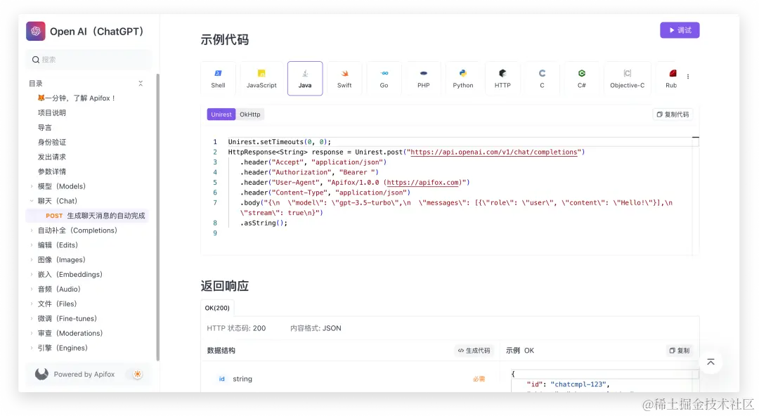Open the 发出请求 page
The image size is (759, 416).
point(52,157)
